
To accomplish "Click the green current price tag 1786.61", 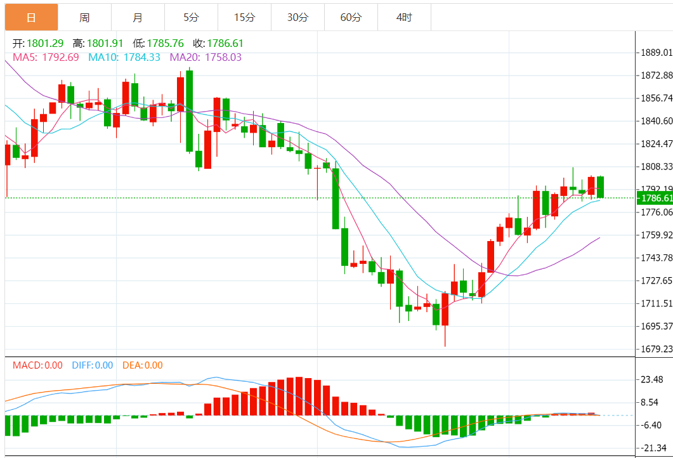I will point(655,198).
